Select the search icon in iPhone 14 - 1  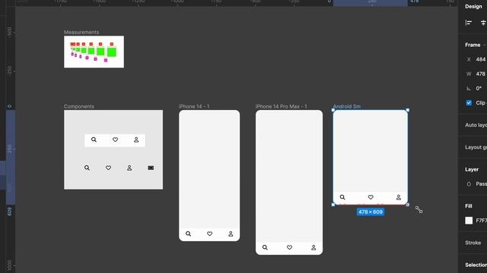click(188, 234)
